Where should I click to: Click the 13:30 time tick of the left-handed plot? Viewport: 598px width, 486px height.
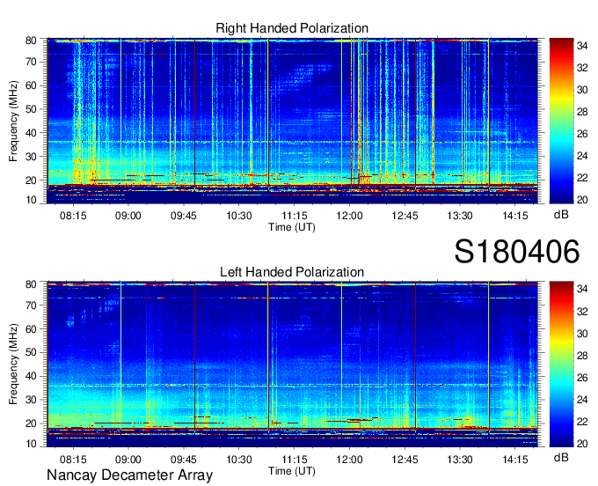click(460, 460)
